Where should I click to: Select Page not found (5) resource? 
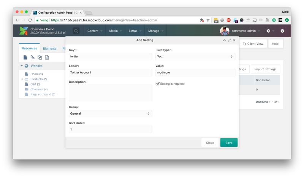coord(43,95)
